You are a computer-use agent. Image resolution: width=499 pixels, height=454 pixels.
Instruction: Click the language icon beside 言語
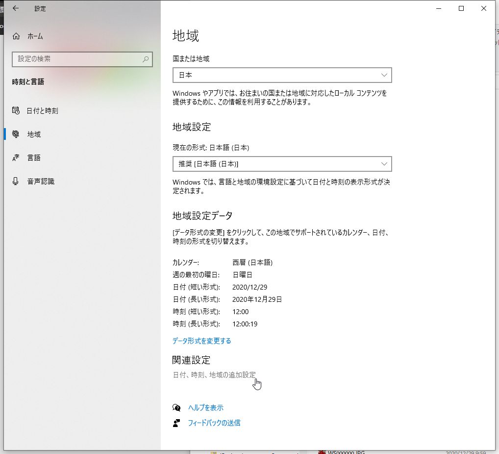coord(16,158)
